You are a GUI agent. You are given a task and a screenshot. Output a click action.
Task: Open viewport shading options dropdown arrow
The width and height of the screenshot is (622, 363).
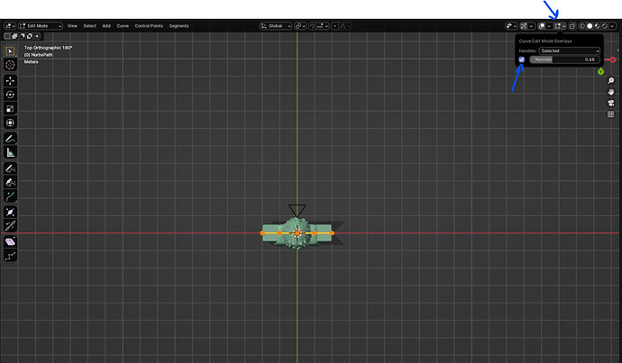[612, 26]
